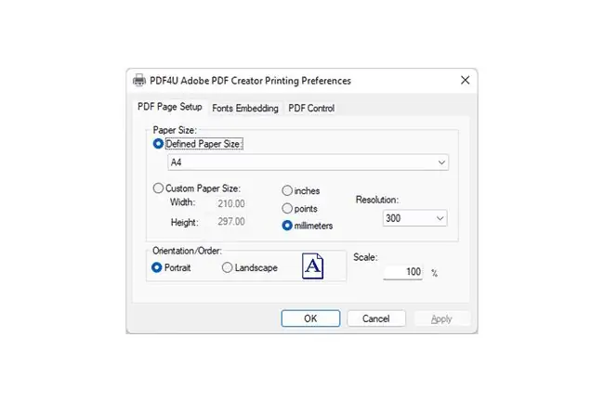Click the printer icon in title bar
This screenshot has height=402, width=604.
[139, 80]
